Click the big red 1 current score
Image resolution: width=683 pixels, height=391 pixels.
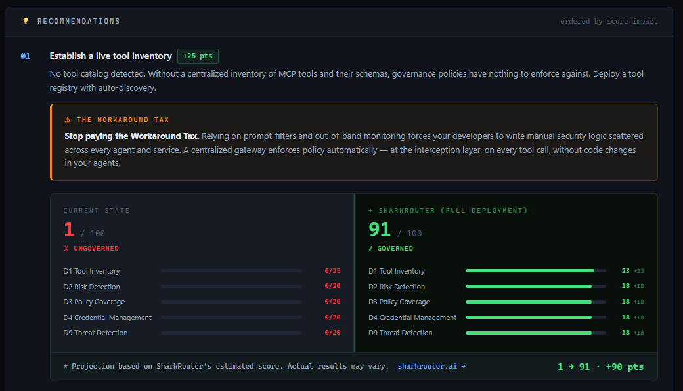click(x=69, y=230)
